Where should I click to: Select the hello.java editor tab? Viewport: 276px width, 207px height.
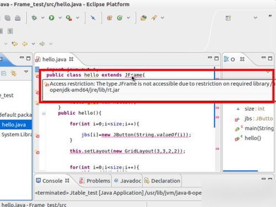(x=54, y=59)
